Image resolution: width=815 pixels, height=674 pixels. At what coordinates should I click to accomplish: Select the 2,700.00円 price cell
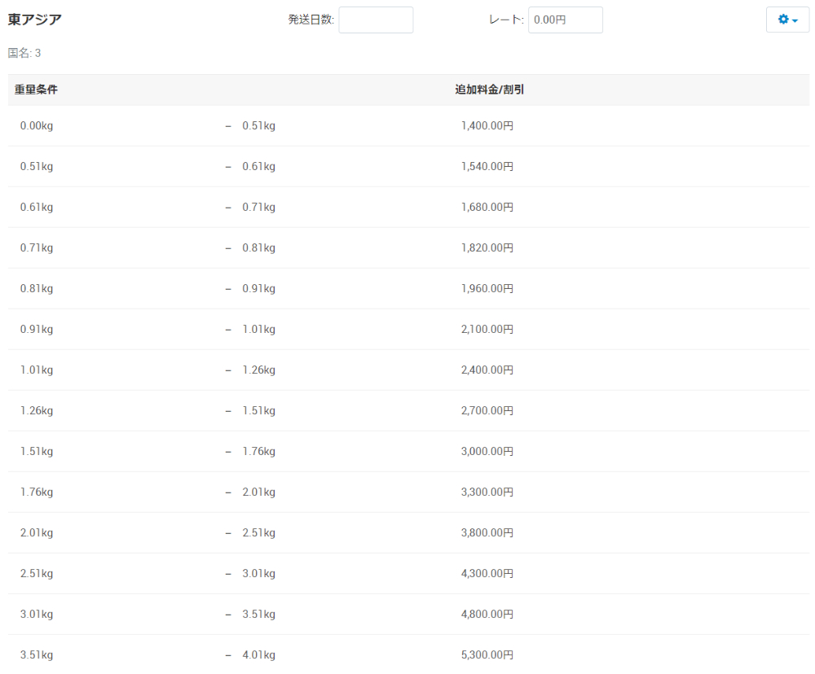tap(487, 411)
